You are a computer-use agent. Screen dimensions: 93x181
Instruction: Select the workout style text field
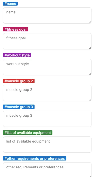click(47, 67)
